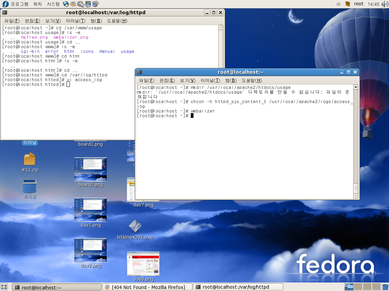389x291 pixels.
Task: Open the 시스템 system menu
Action: tap(53, 4)
